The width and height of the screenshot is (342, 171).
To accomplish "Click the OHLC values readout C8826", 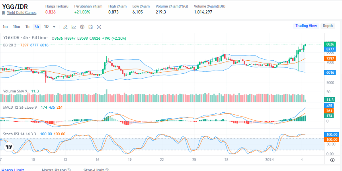I will [95, 38].
